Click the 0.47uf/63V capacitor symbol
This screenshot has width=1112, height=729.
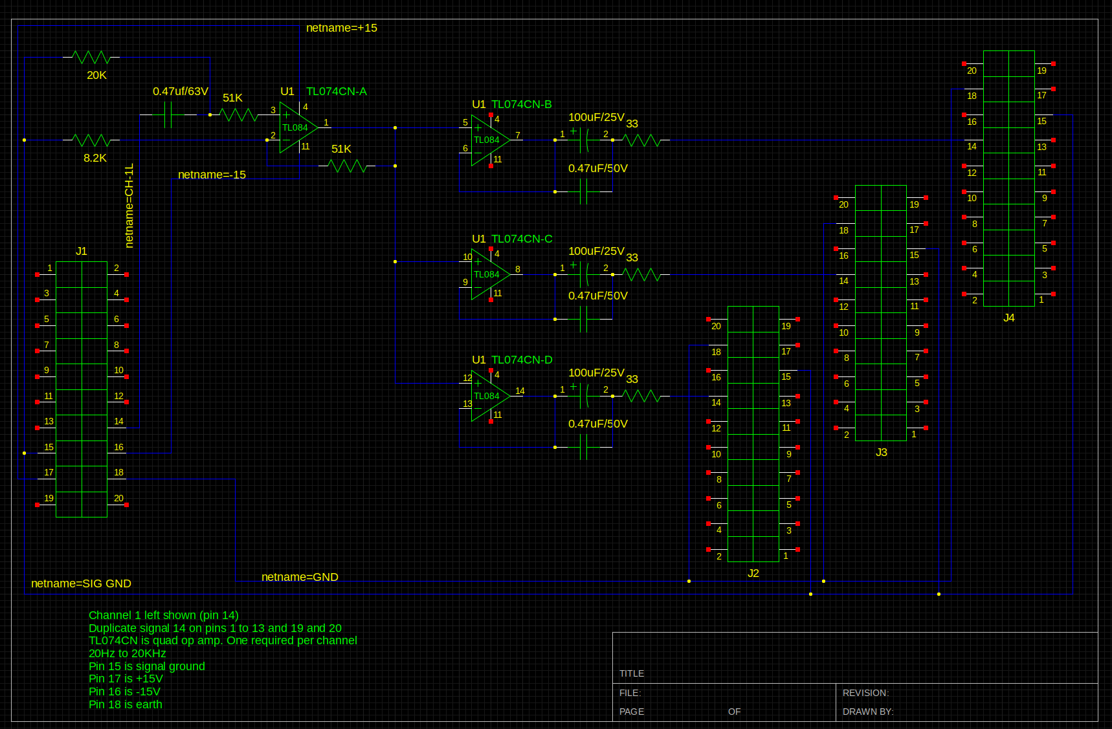(x=168, y=114)
